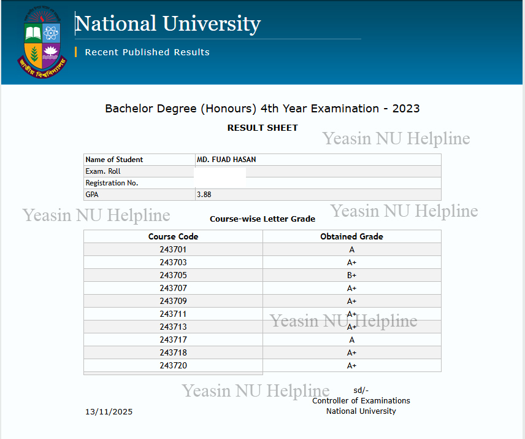Select course code 243720 cell
The height and width of the screenshot is (439, 525).
tap(173, 366)
